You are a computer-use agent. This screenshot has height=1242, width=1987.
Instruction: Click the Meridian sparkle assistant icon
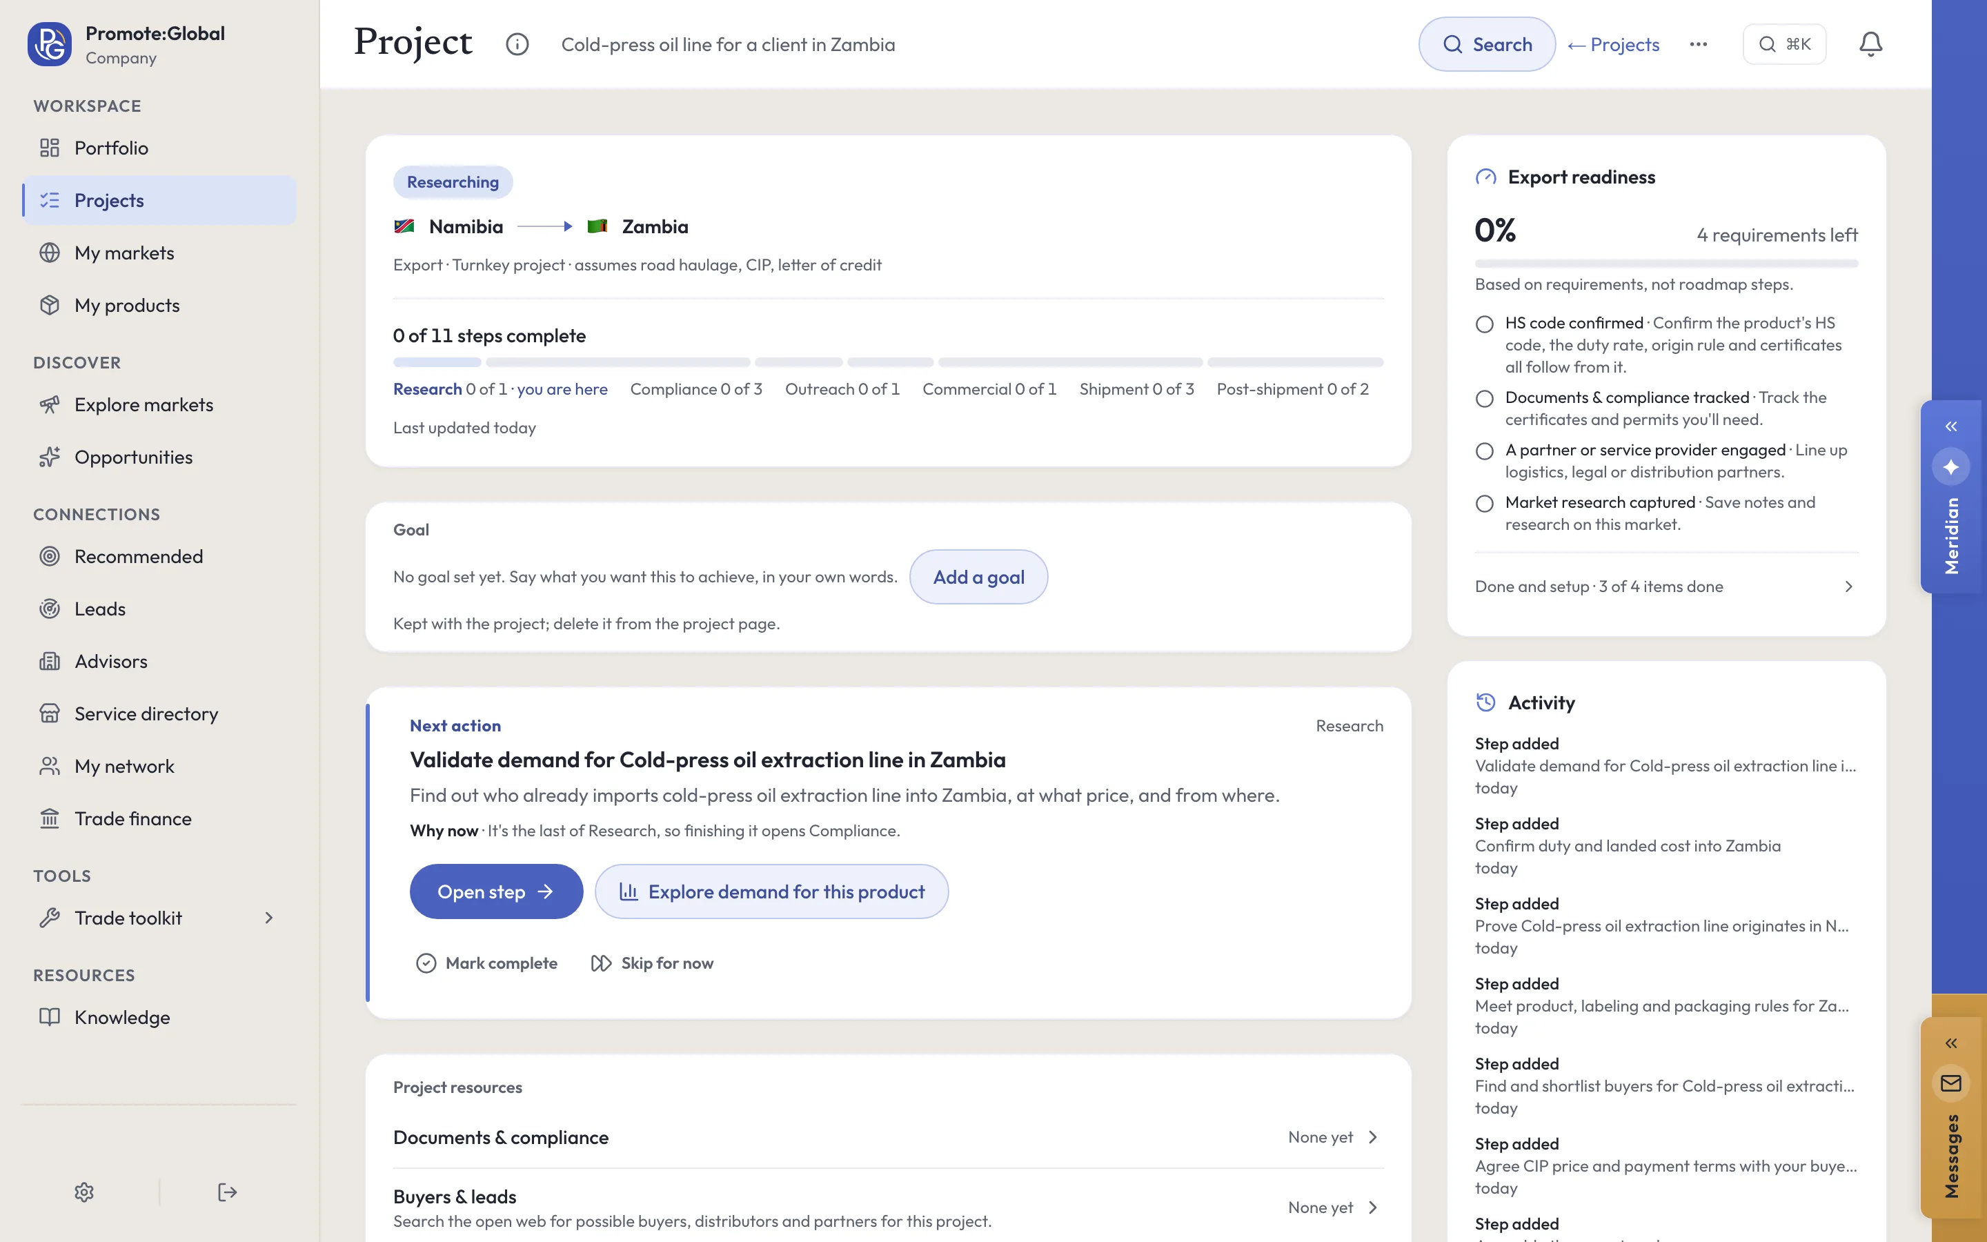pos(1951,466)
